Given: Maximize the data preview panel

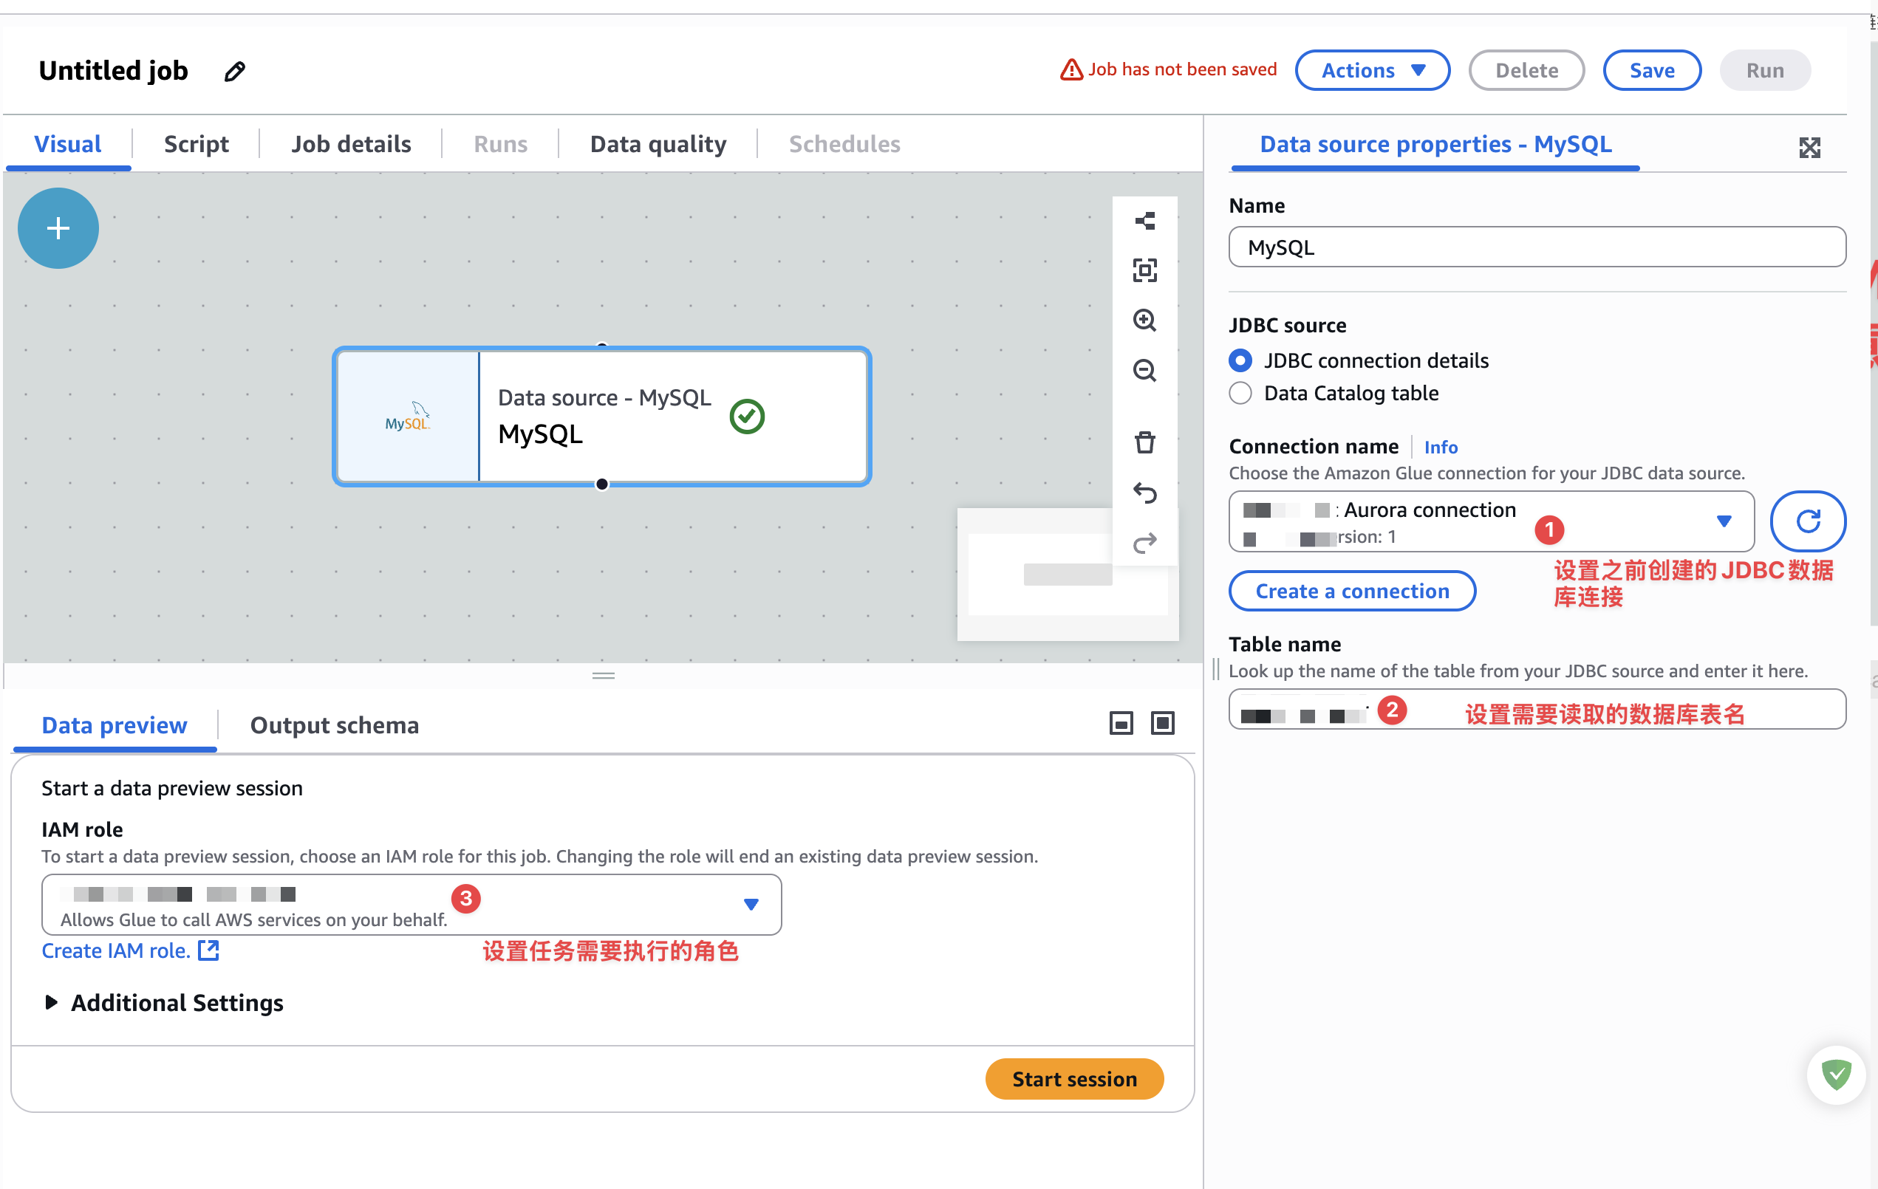Looking at the screenshot, I should coord(1162,724).
